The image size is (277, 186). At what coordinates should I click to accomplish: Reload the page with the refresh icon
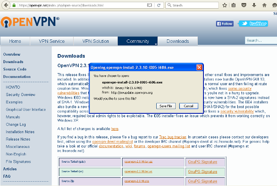pos(159,5)
